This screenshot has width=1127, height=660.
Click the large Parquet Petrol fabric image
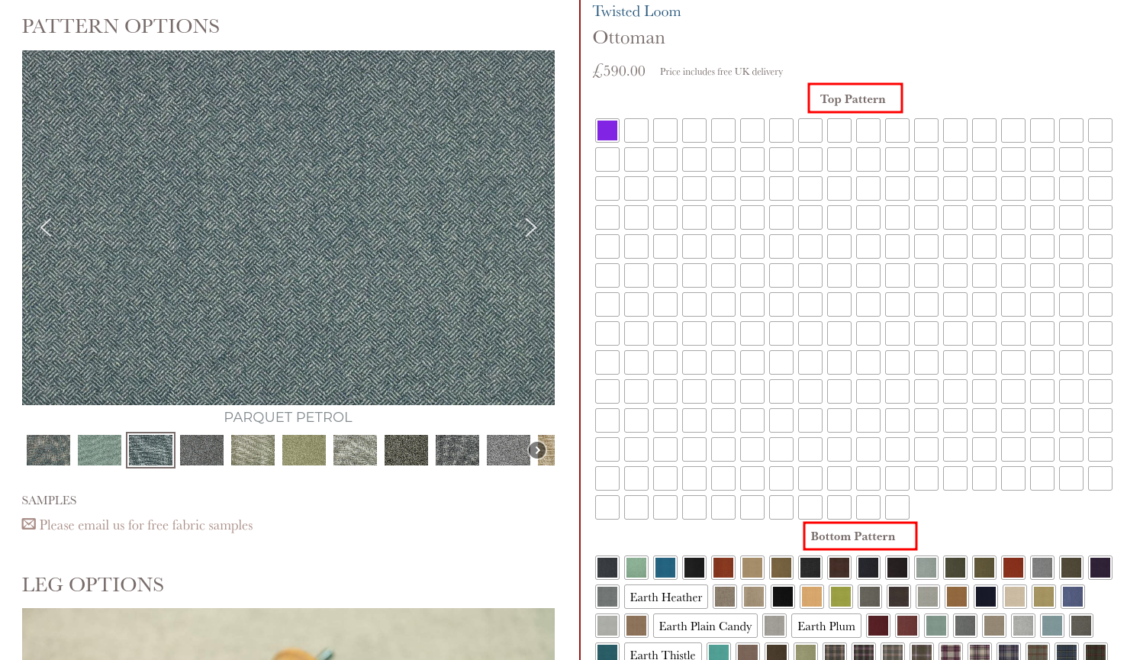pos(288,227)
